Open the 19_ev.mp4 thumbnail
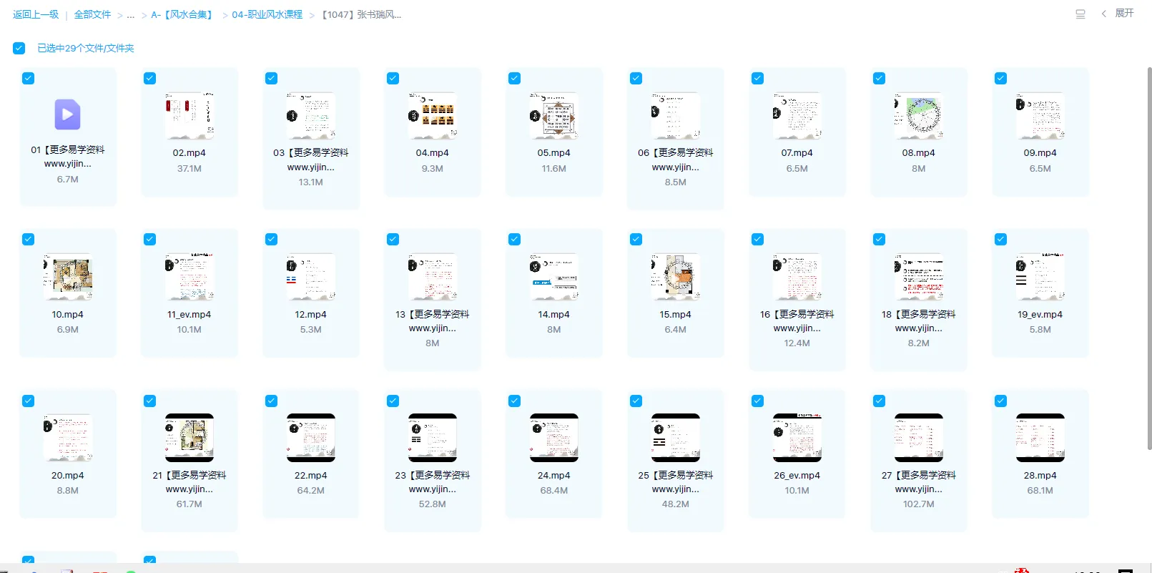This screenshot has height=573, width=1152. pos(1040,277)
